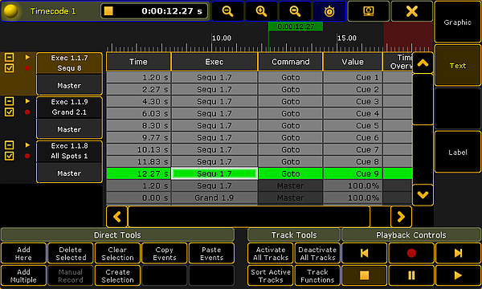Click the Activate All Tracks button

pos(271,254)
